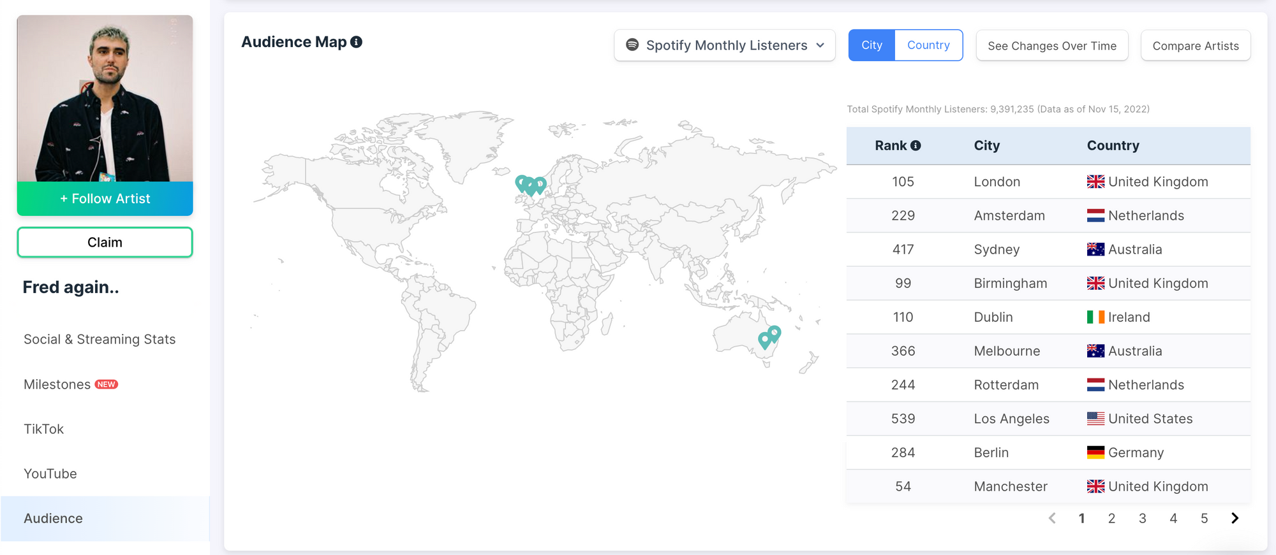The image size is (1276, 555).
Task: Select YouTube in the sidebar
Action: coord(50,474)
